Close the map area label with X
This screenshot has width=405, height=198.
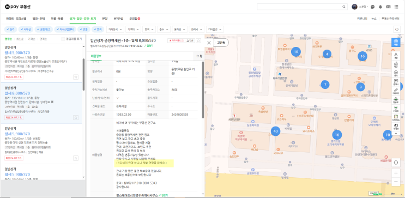click(209, 43)
